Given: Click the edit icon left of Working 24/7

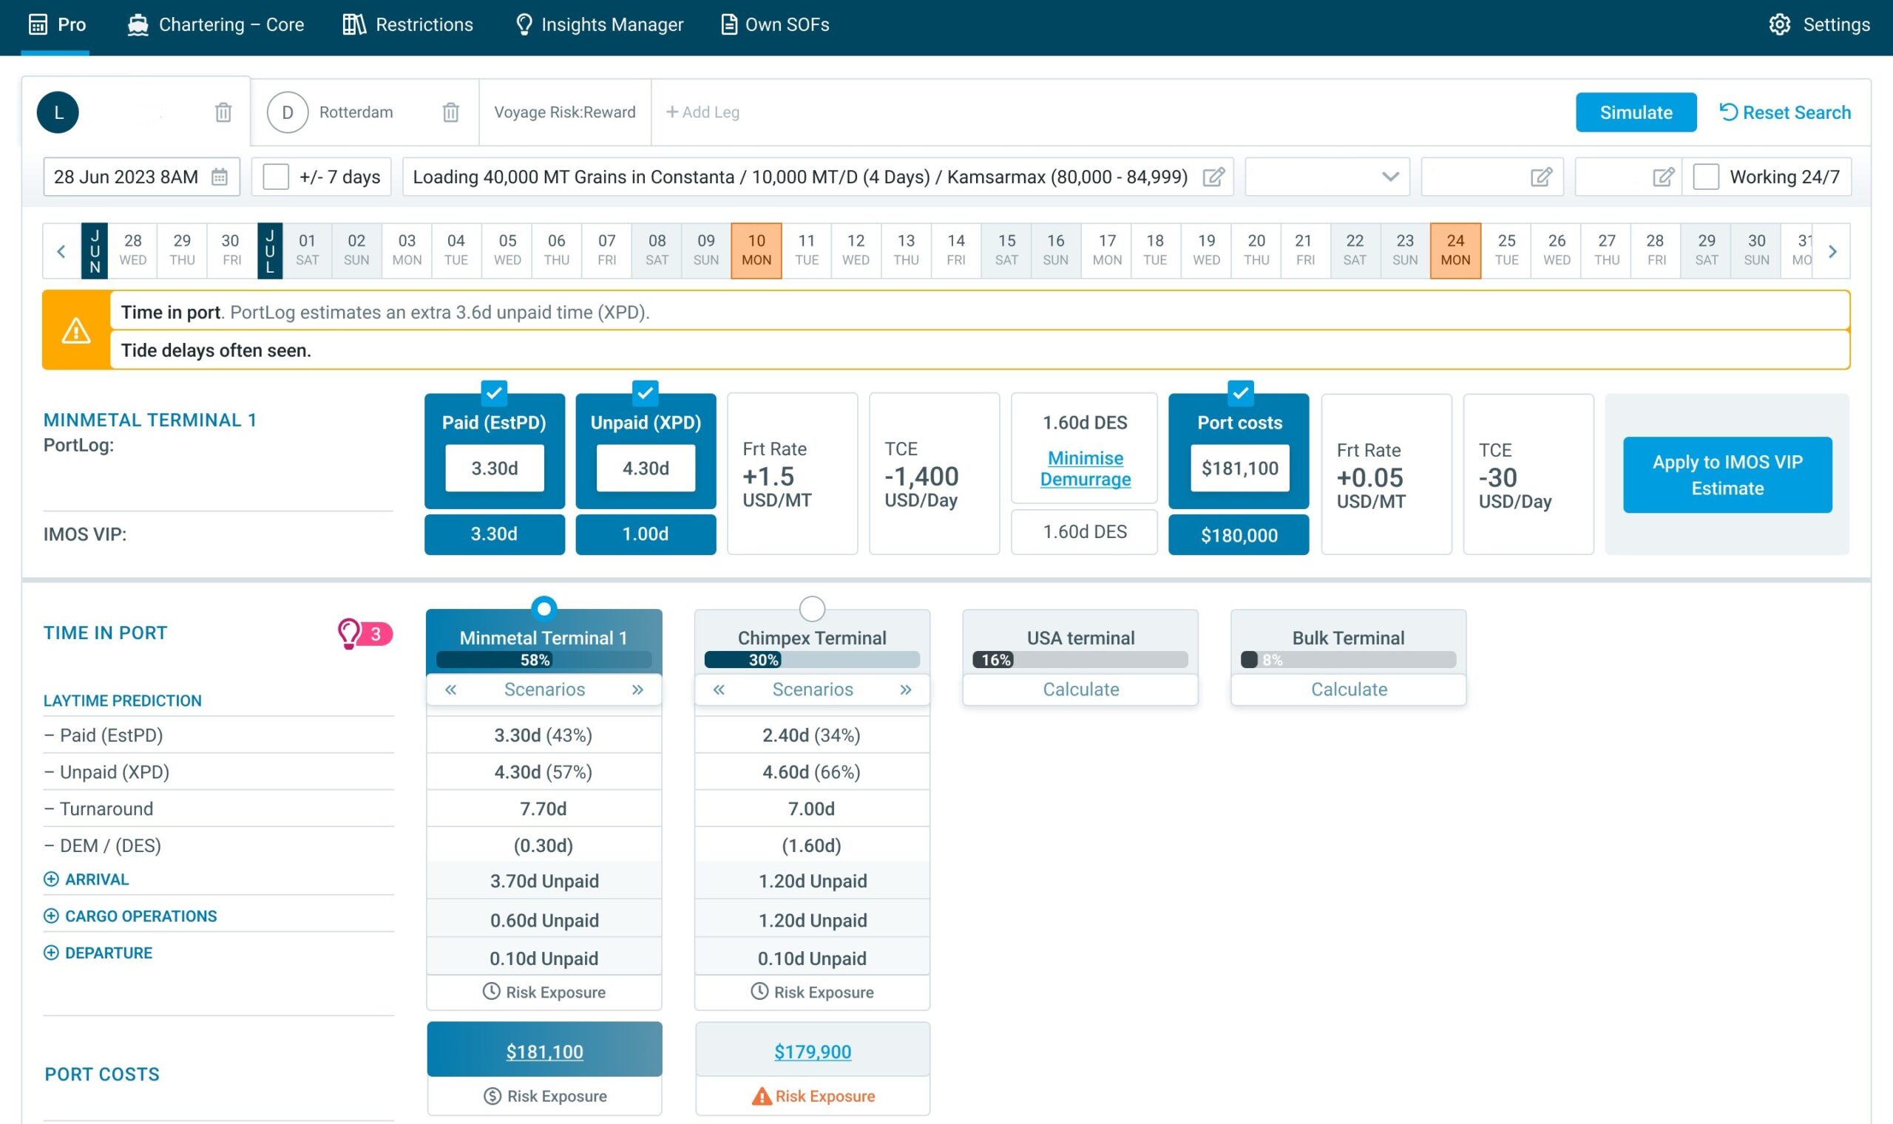Looking at the screenshot, I should pyautogui.click(x=1662, y=177).
